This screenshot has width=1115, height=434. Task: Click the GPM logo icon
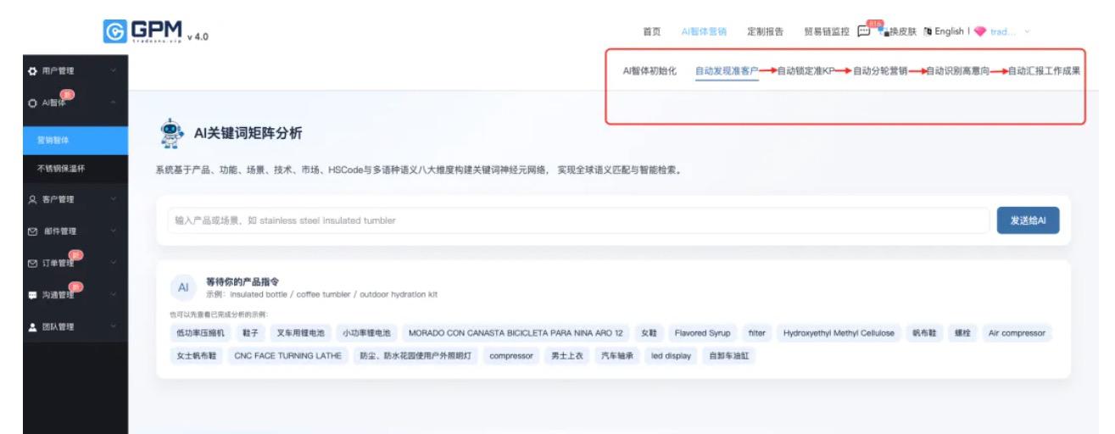(111, 31)
